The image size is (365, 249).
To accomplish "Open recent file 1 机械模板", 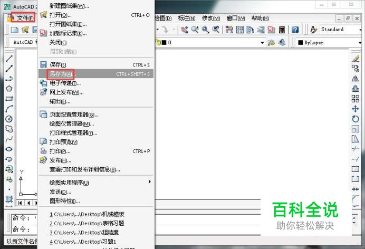I will pyautogui.click(x=96, y=214).
